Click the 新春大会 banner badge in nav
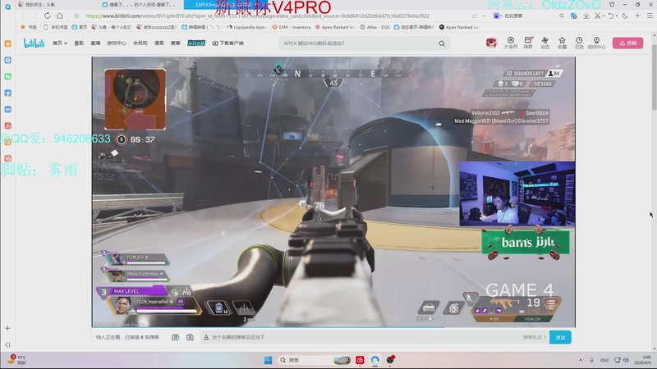The image size is (657, 369). [x=196, y=43]
